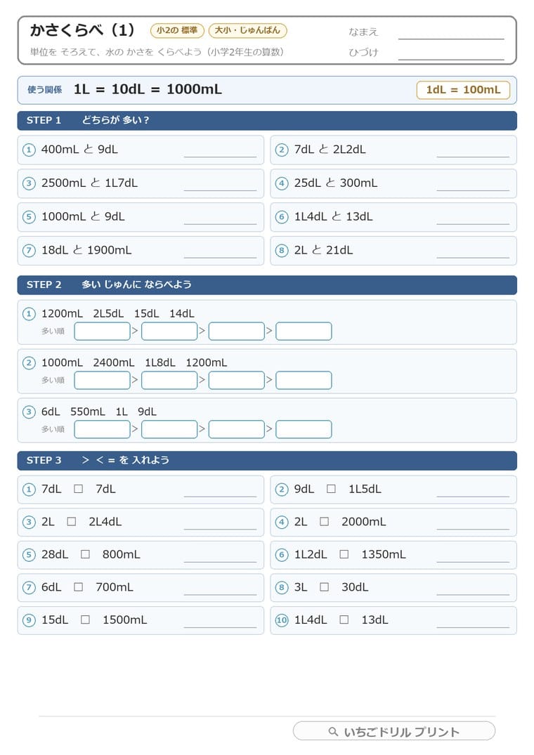Click circled number 2 in STEP 2
Screen dimensions: 534x755
[x=29, y=362]
